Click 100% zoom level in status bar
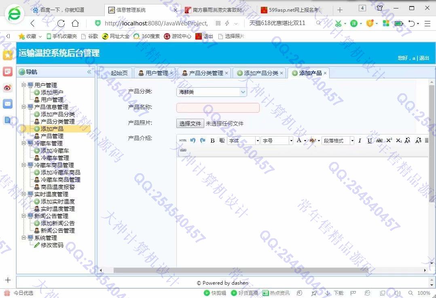436x298 pixels. click(424, 293)
